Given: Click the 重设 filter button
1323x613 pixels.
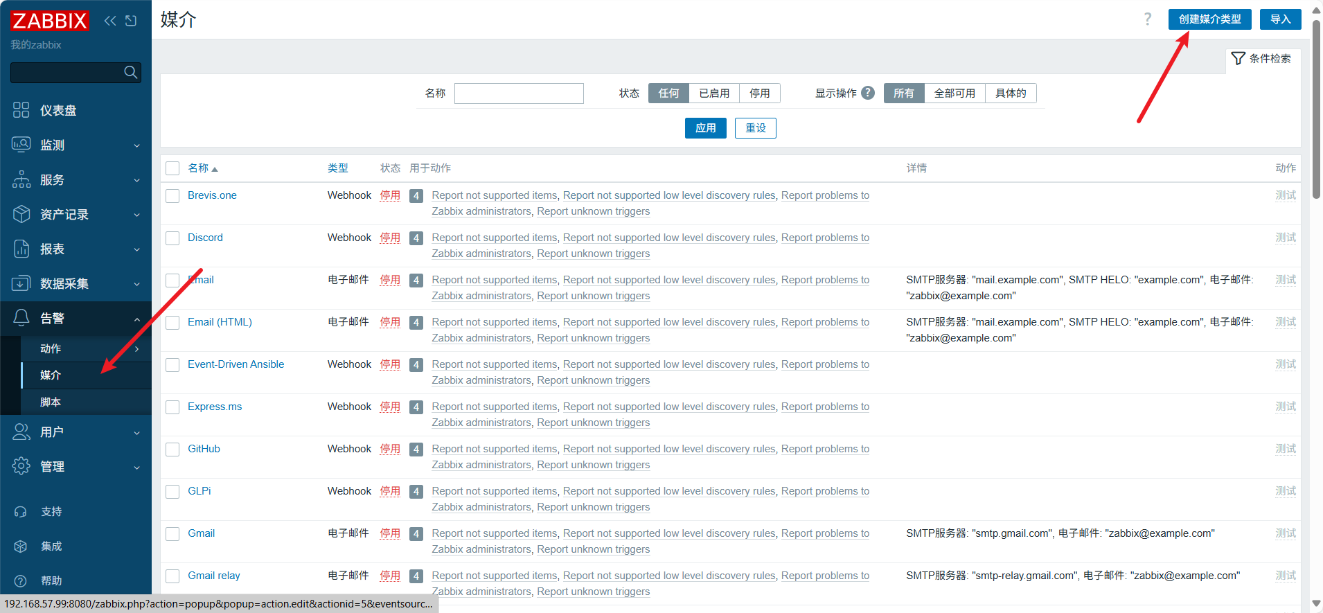Looking at the screenshot, I should [755, 128].
